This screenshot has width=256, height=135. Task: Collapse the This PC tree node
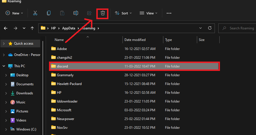4,66
